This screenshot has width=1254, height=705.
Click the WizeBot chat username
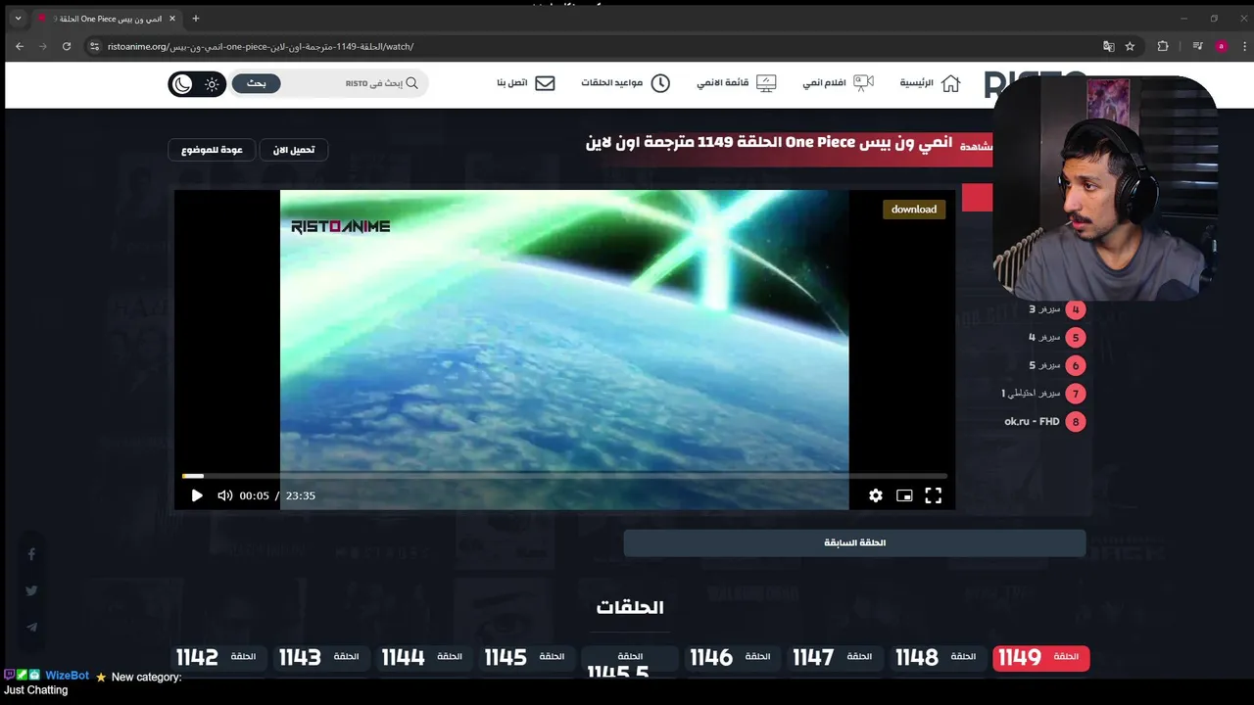click(x=67, y=676)
